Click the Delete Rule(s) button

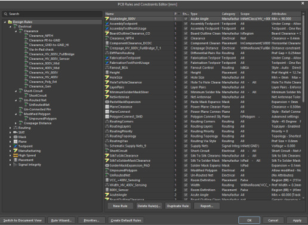coord(149,206)
